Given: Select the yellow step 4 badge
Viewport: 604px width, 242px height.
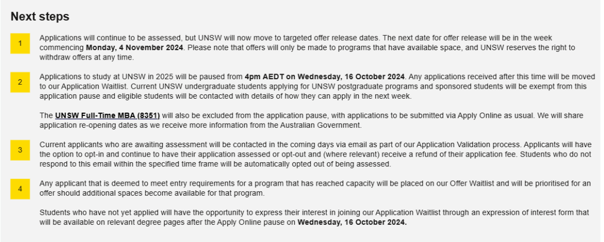Looking at the screenshot, I should click(20, 189).
